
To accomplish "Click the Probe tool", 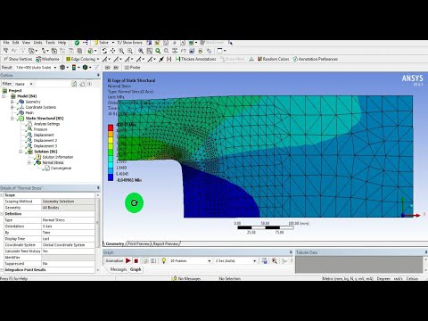I will click(x=132, y=68).
